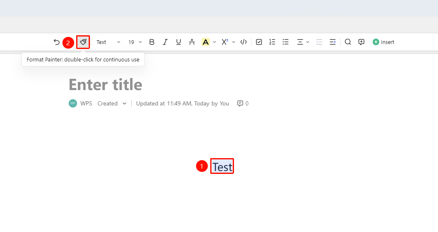
Task: Create a numbered list
Action: [x=272, y=42]
